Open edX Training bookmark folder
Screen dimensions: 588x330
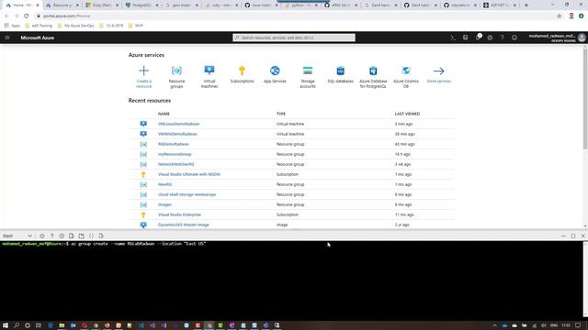[x=39, y=26]
